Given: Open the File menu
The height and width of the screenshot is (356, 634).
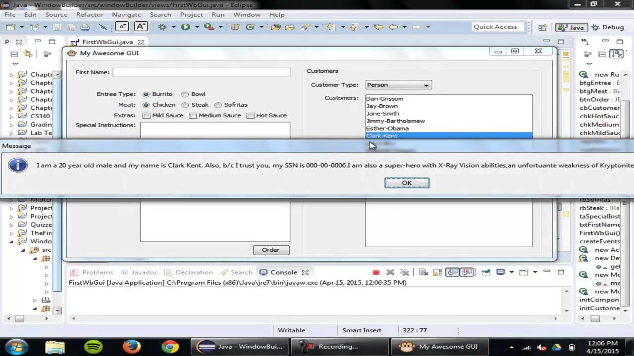Looking at the screenshot, I should click(x=10, y=15).
